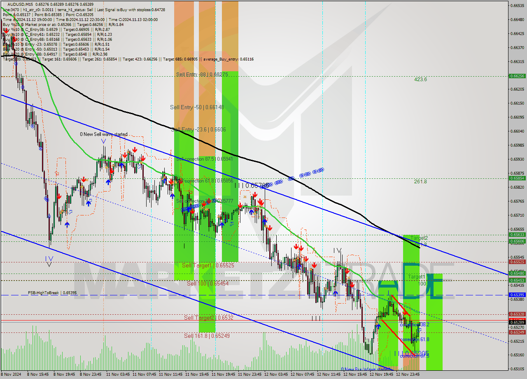Click 'Sell Entry -23.6 | 0.6606' label
This screenshot has width=527, height=379.
click(x=199, y=129)
